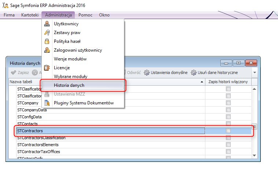Image resolution: width=278 pixels, height=178 pixels.
Task: Select the STContractorsClassification row
Action: pos(133,138)
